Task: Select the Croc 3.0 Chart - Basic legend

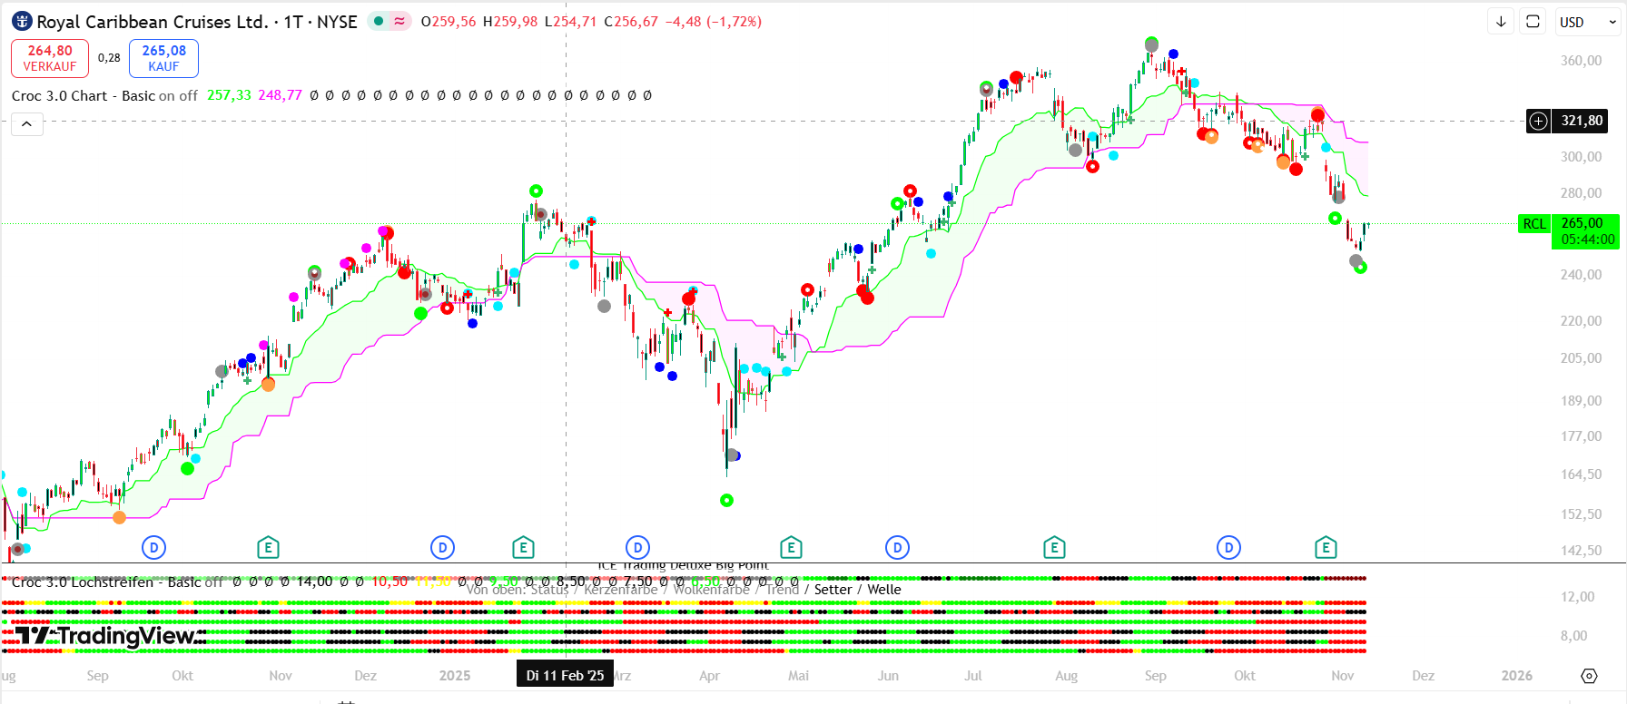Action: point(83,95)
